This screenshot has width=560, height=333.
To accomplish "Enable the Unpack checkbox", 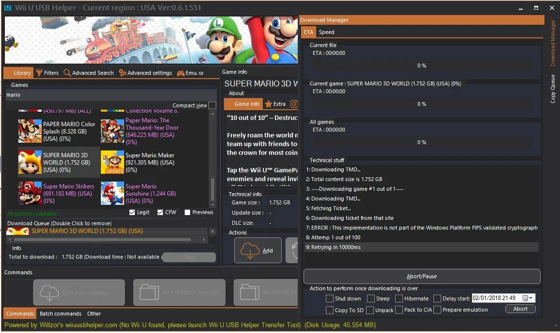I will [370, 310].
